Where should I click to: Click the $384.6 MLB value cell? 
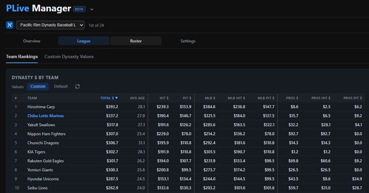click(x=209, y=107)
